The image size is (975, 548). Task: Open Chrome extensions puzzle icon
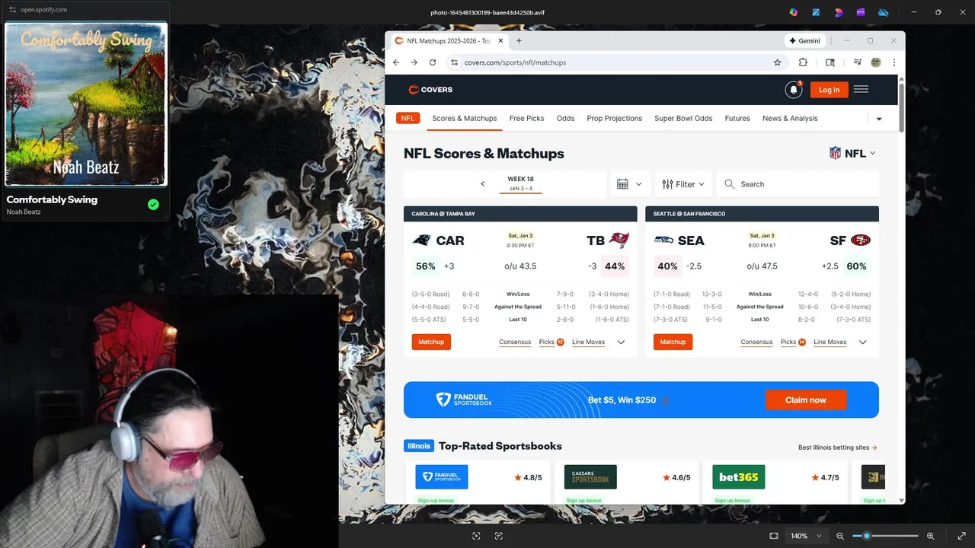(x=803, y=62)
